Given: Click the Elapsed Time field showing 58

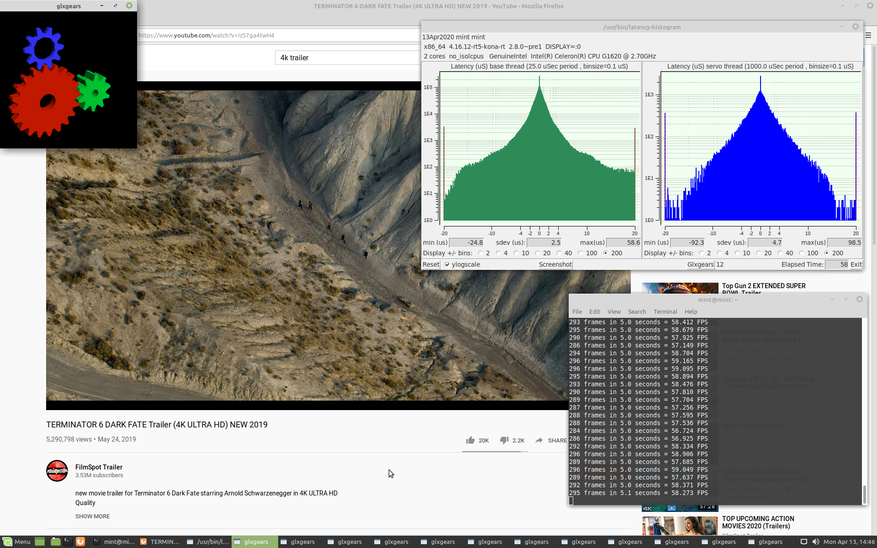Looking at the screenshot, I should (x=837, y=265).
